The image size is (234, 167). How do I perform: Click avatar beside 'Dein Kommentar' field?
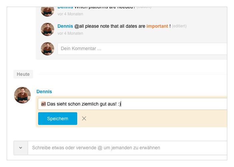[47, 49]
